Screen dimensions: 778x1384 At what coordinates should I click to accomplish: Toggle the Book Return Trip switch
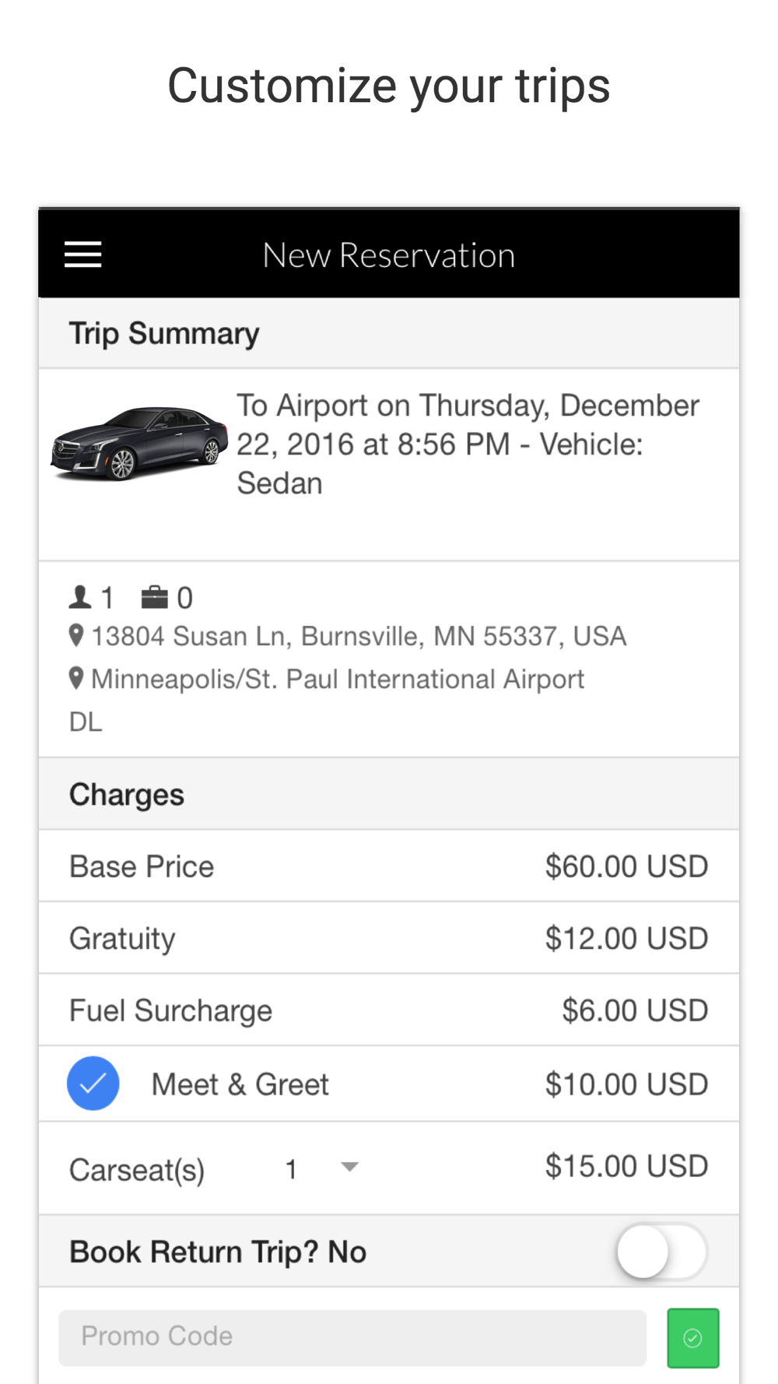pos(661,1252)
